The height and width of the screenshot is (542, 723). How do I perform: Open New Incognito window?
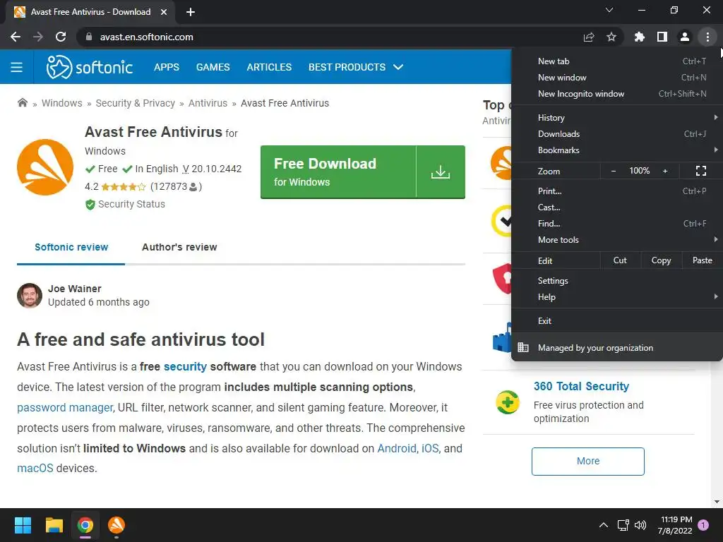pos(617,94)
